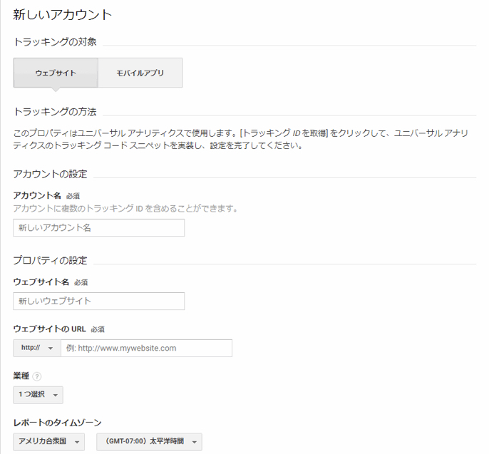Click the ウェブサイト名 field label
This screenshot has height=454, width=489.
(41, 282)
